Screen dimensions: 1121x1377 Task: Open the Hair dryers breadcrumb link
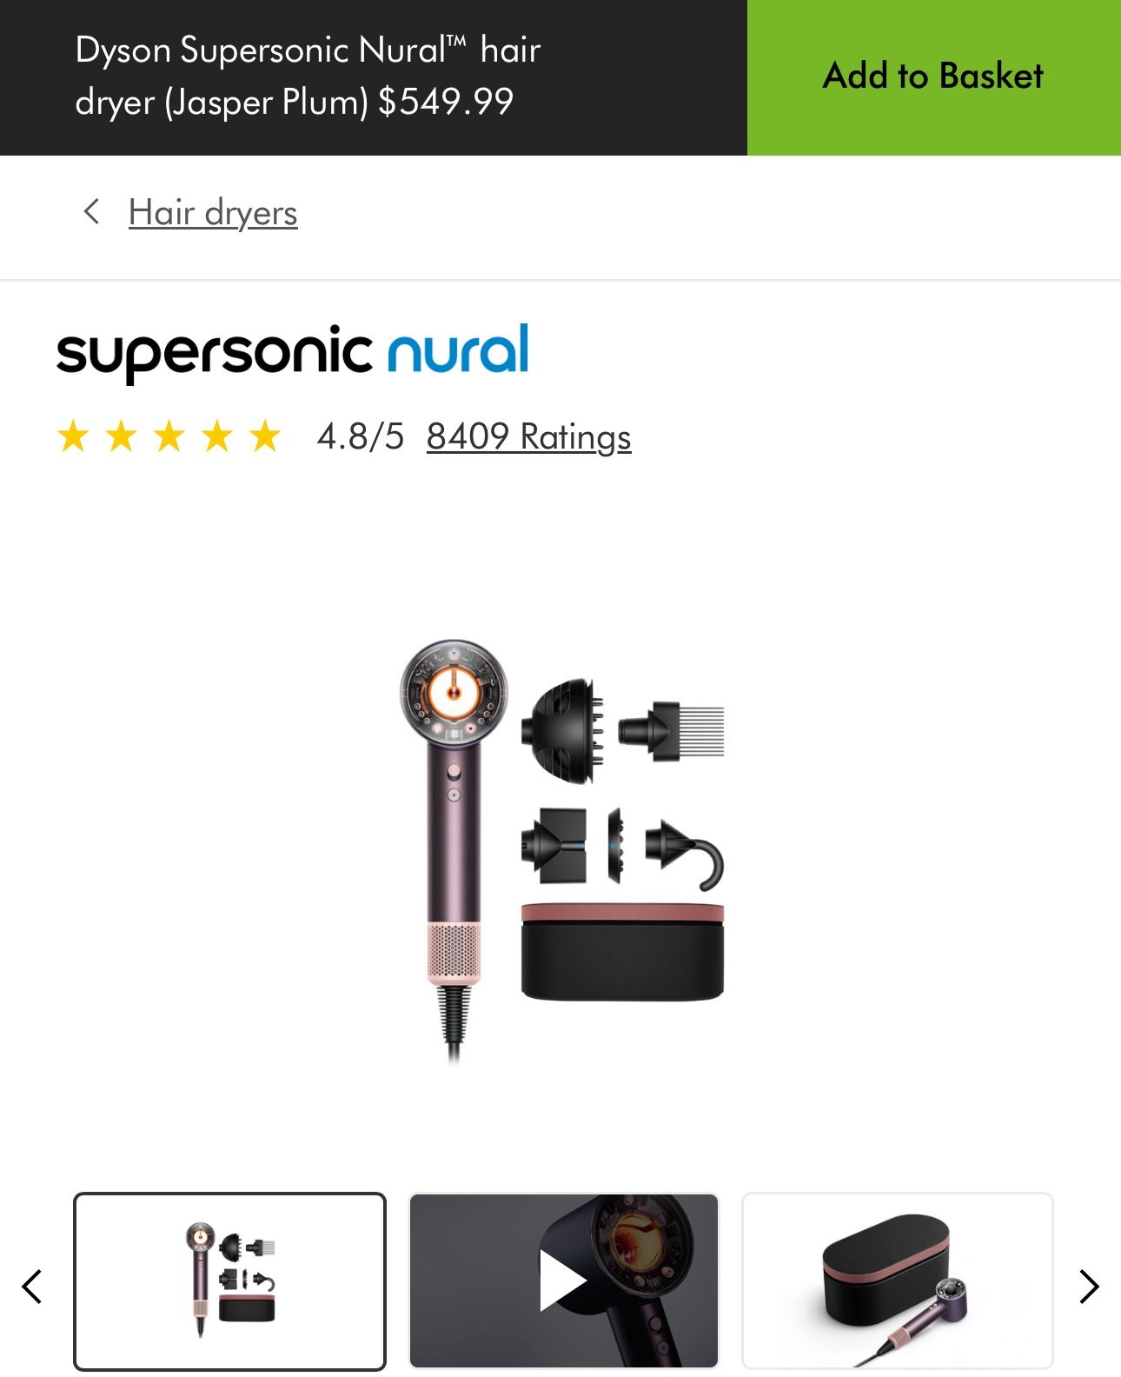tap(213, 213)
